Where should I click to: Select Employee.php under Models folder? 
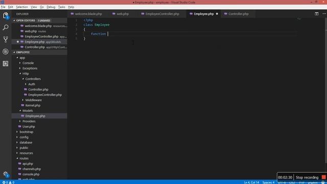pos(39,116)
